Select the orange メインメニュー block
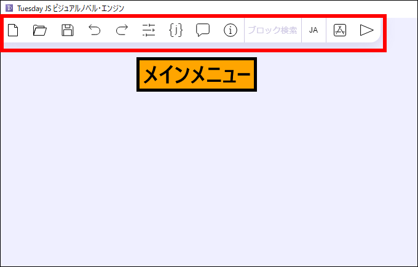Screen dimensions: 418x267 tap(196, 75)
